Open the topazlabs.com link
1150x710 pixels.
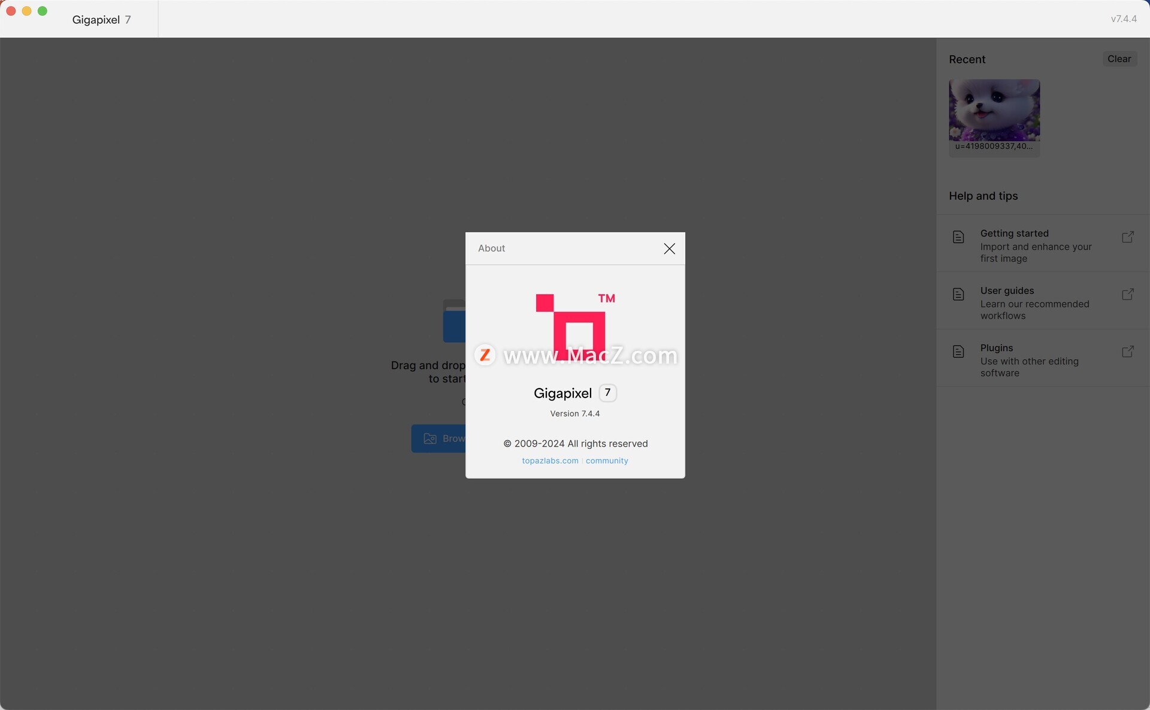point(550,460)
